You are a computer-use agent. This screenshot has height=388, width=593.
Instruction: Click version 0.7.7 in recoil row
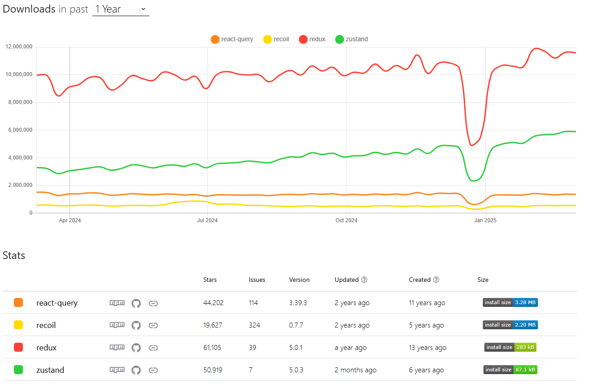coord(296,325)
